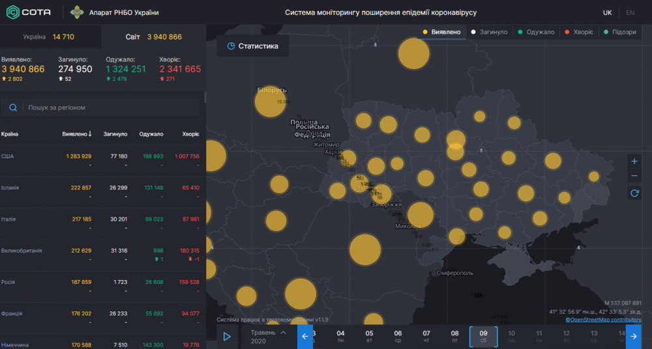Click the РНБО emblem icon
Image resolution: width=652 pixels, height=349 pixels.
pos(77,12)
